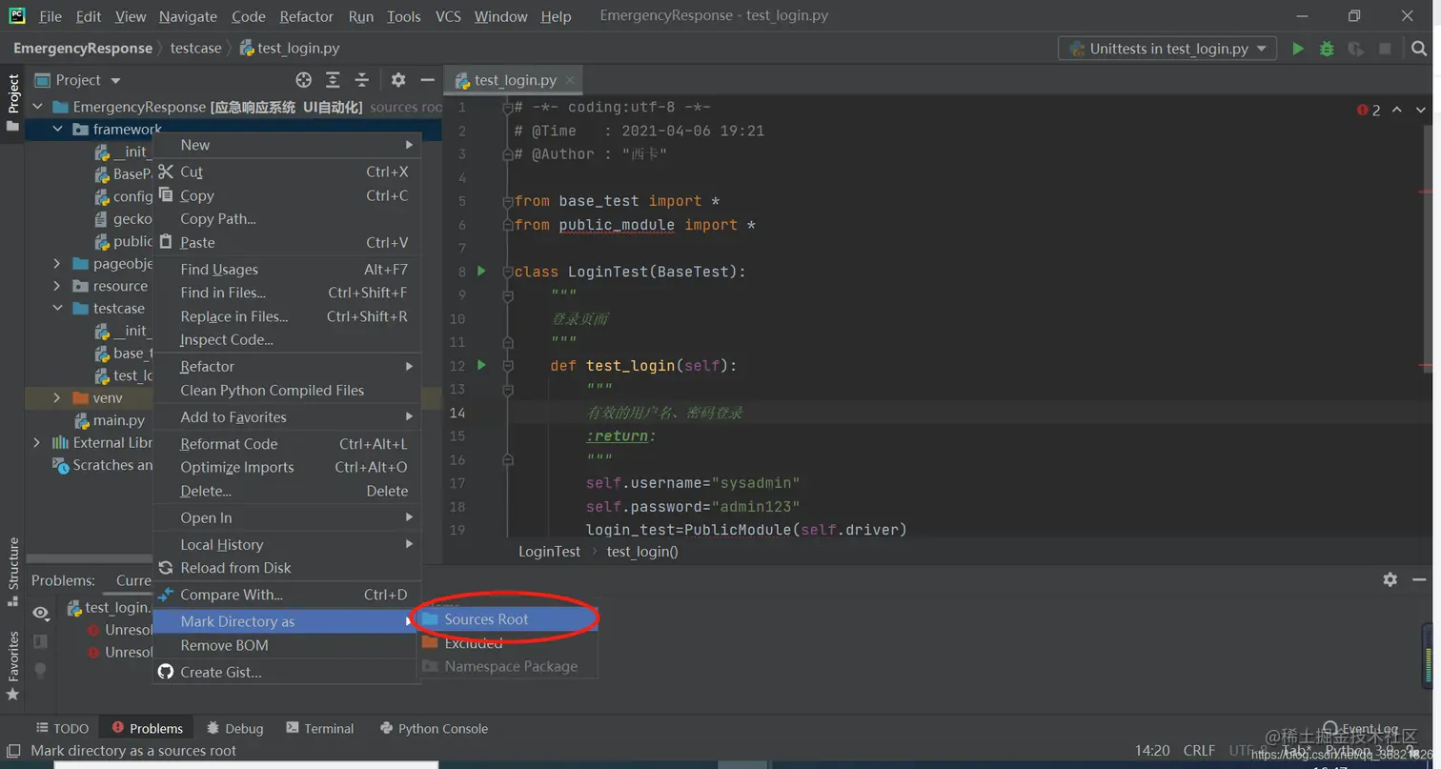Select Reload from Disk in context menu
The image size is (1441, 769).
click(x=287, y=568)
